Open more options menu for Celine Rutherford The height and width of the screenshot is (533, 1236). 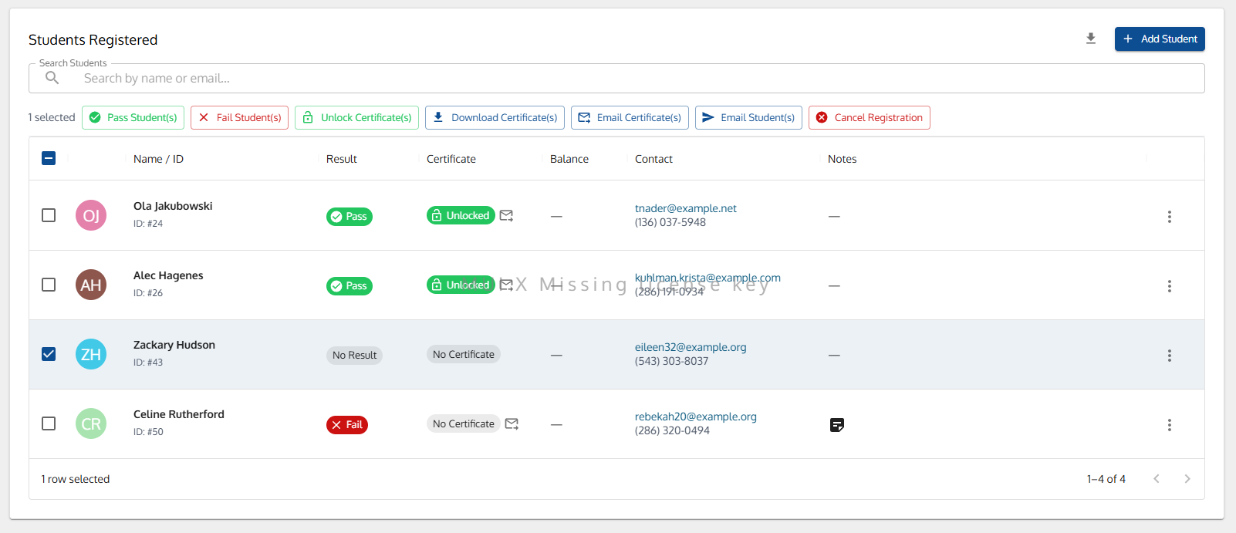[x=1169, y=425]
